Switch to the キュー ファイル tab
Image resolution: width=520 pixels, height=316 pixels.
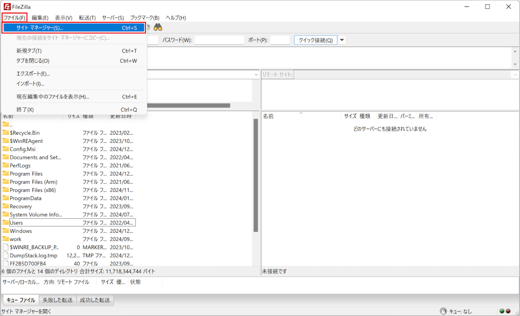point(21,300)
